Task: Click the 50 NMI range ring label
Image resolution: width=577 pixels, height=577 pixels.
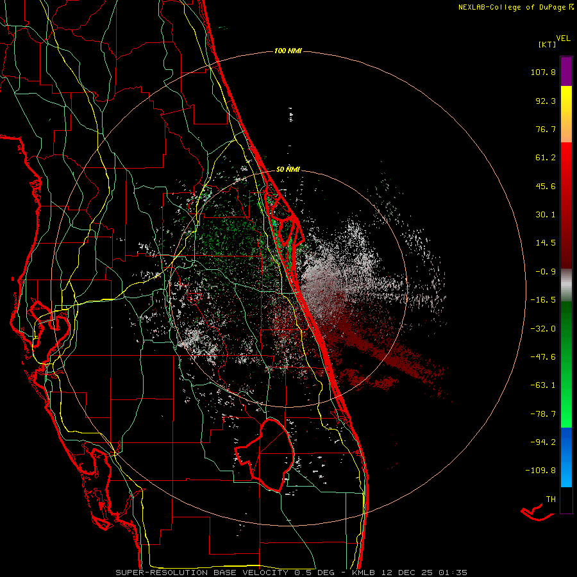Action: [288, 169]
